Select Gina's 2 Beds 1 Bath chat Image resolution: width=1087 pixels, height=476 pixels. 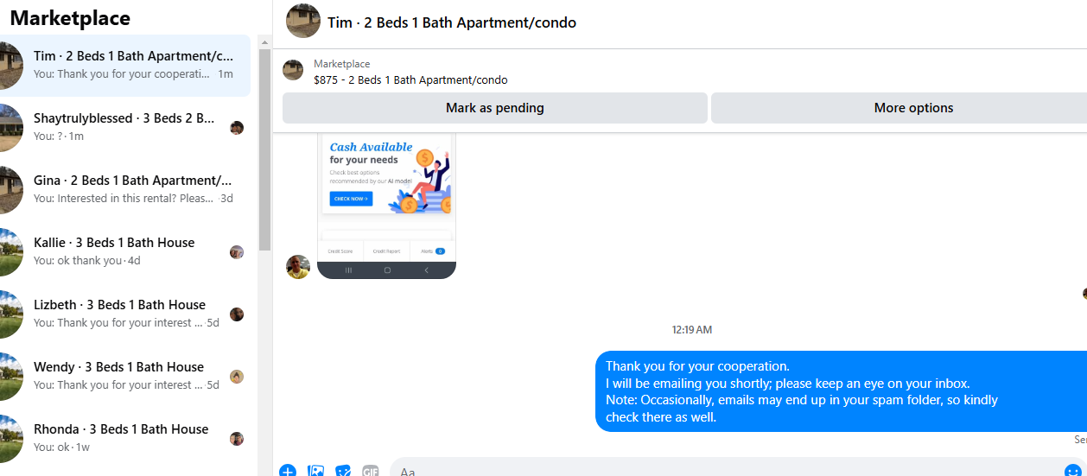tap(125, 190)
